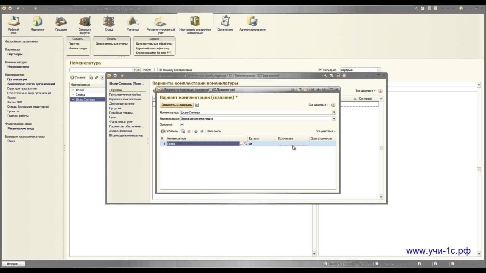Click the Наименование text field in the form
This screenshot has width=486, height=273.
coord(256,119)
